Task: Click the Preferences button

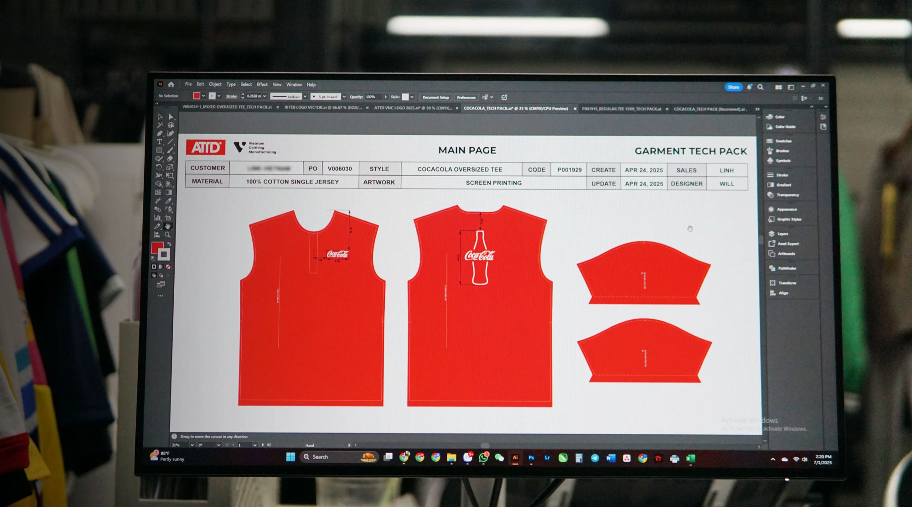Action: click(x=466, y=97)
